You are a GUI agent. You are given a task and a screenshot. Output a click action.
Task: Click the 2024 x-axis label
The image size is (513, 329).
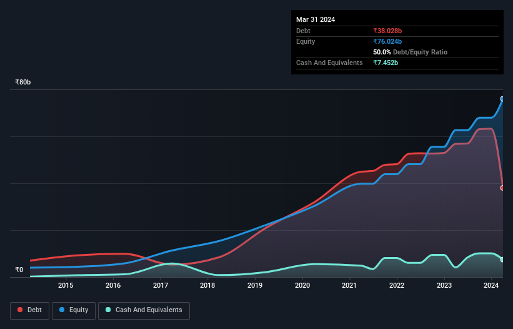tap(491, 285)
